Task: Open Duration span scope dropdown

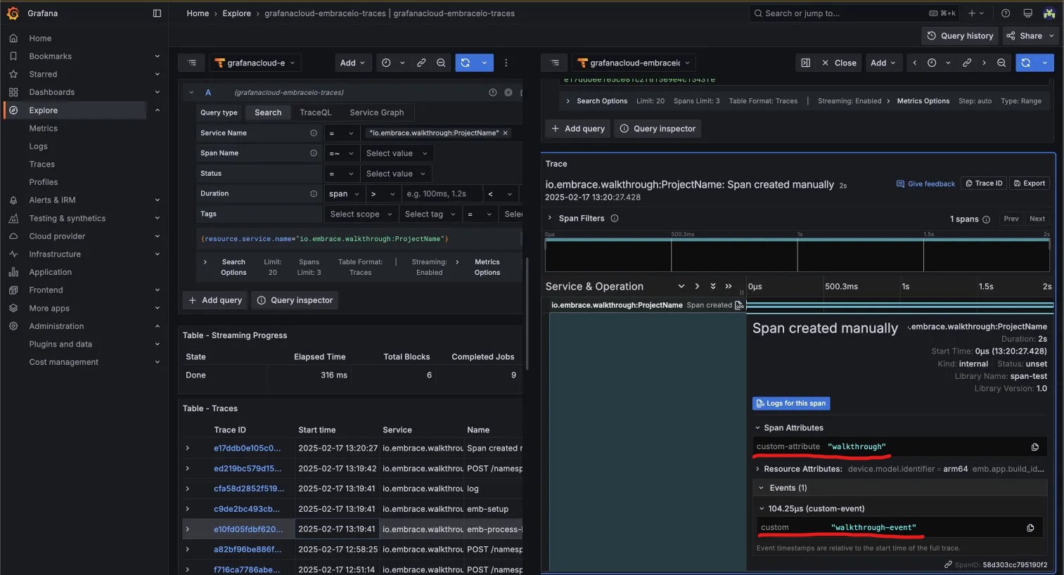Action: pos(344,194)
